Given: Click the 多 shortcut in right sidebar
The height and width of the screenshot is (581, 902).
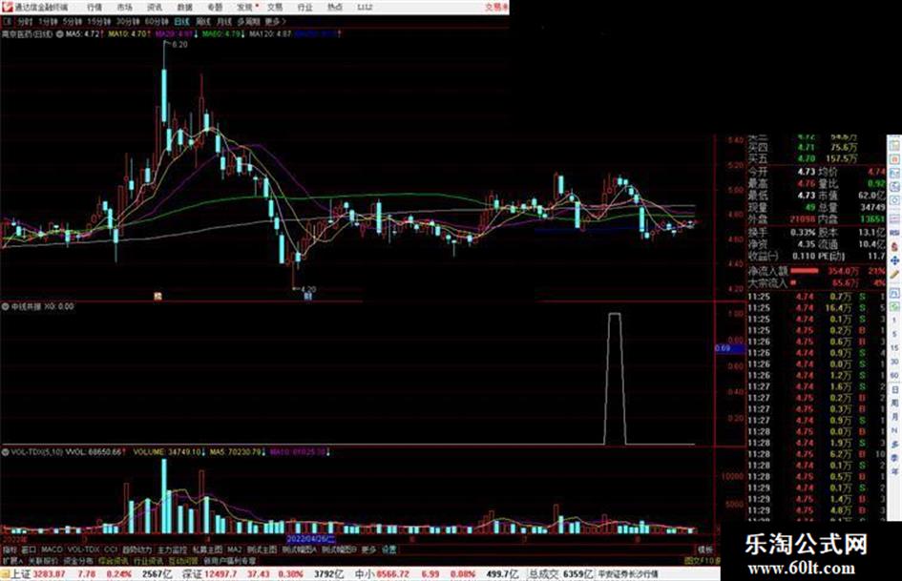Looking at the screenshot, I should coord(894,444).
